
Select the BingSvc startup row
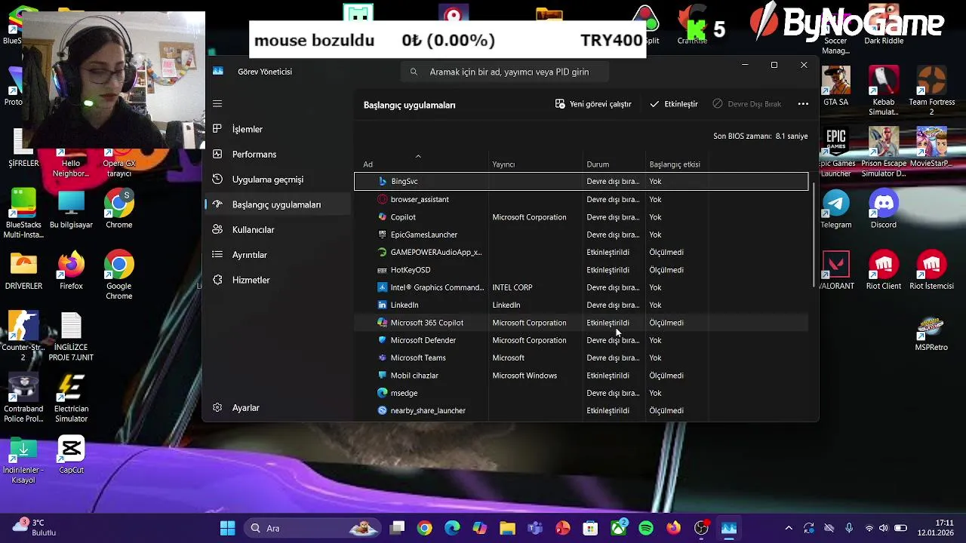click(x=581, y=181)
